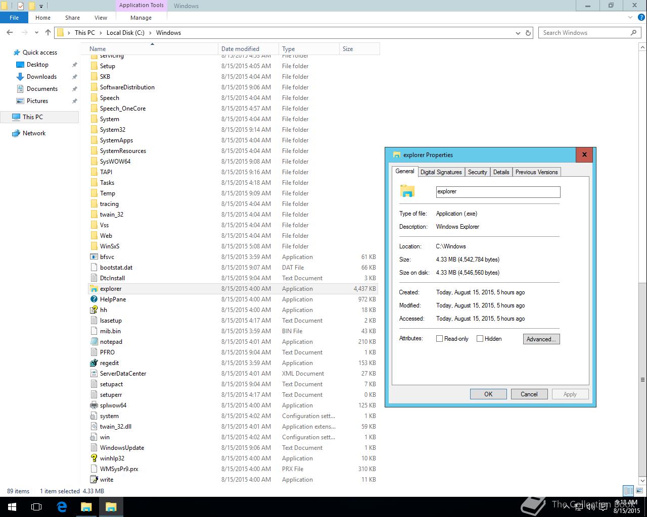
Task: Click the file name field in Properties
Action: point(498,192)
